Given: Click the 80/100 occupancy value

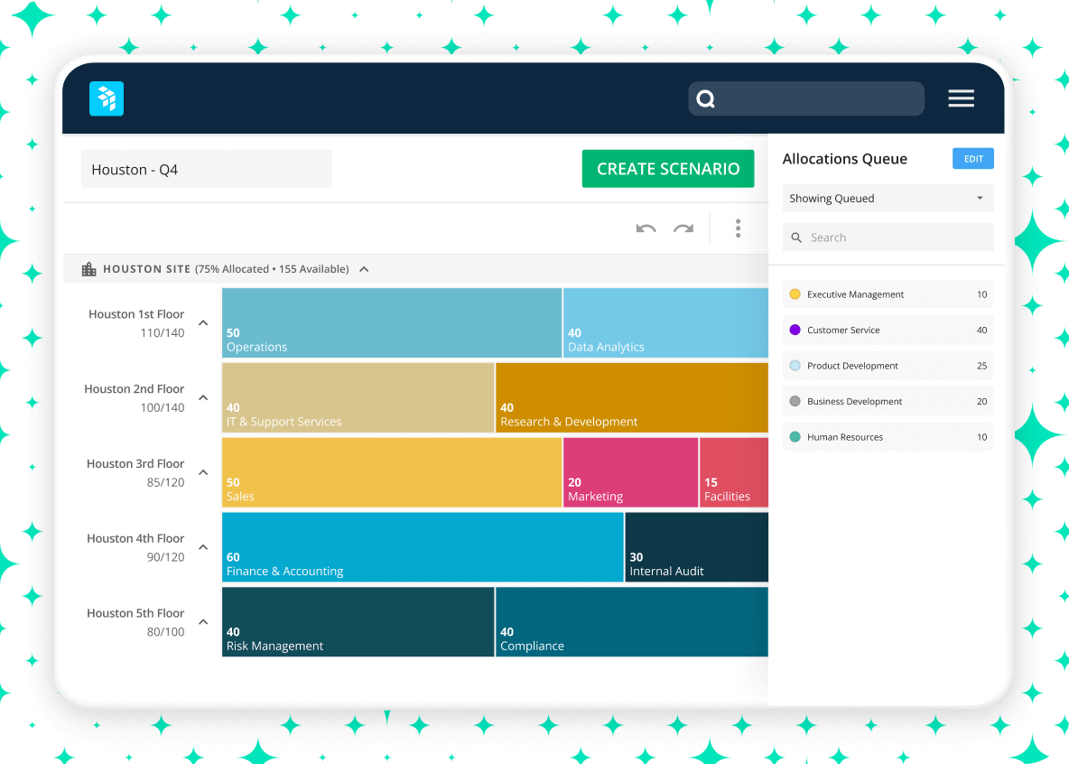Looking at the screenshot, I should [165, 631].
